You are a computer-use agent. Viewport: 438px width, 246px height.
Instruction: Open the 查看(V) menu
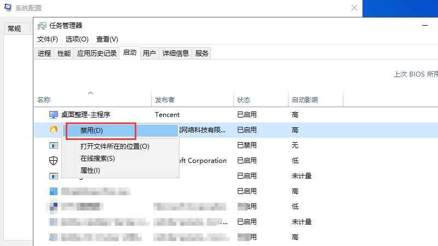tap(107, 39)
